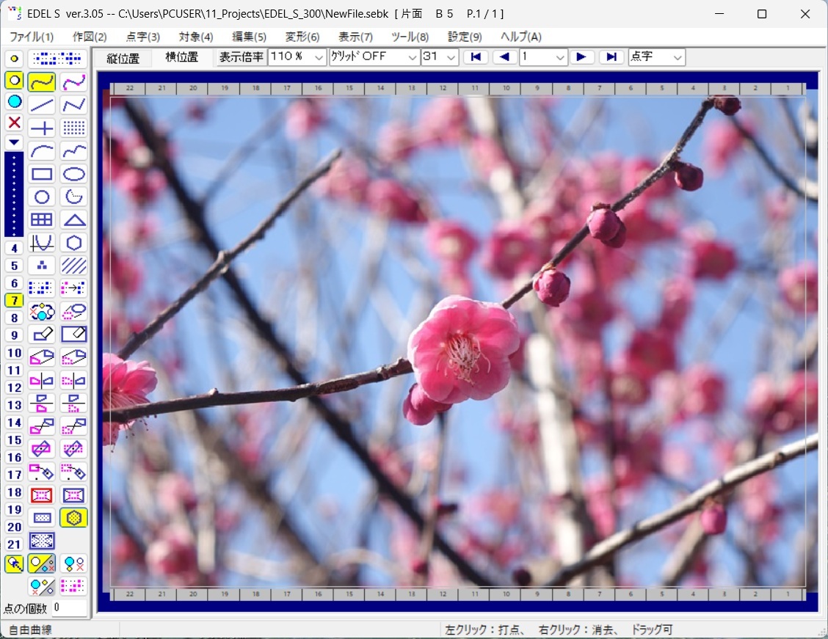Click the diagonal hatching fill tool

73,265
